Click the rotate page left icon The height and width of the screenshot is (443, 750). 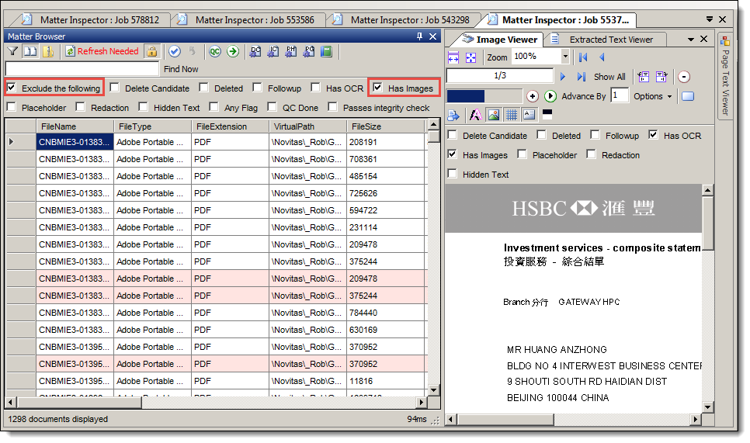point(644,77)
